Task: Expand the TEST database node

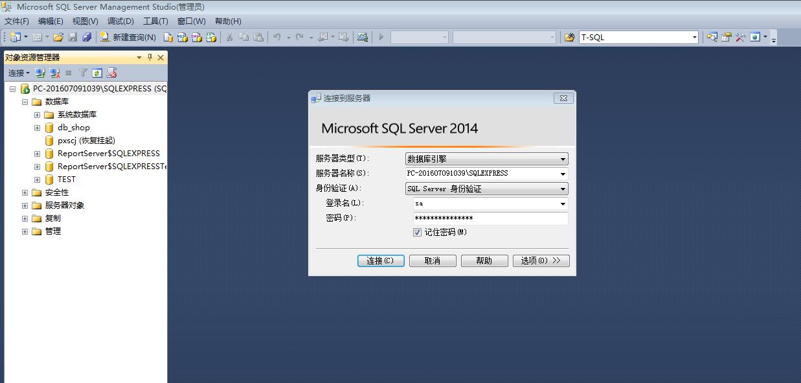Action: [38, 180]
